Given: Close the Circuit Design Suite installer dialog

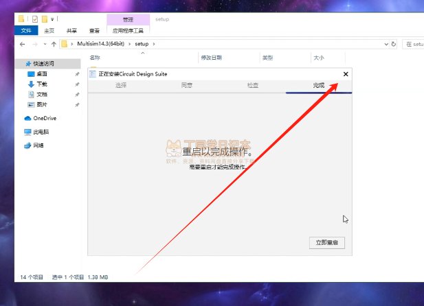Looking at the screenshot, I should tap(346, 74).
